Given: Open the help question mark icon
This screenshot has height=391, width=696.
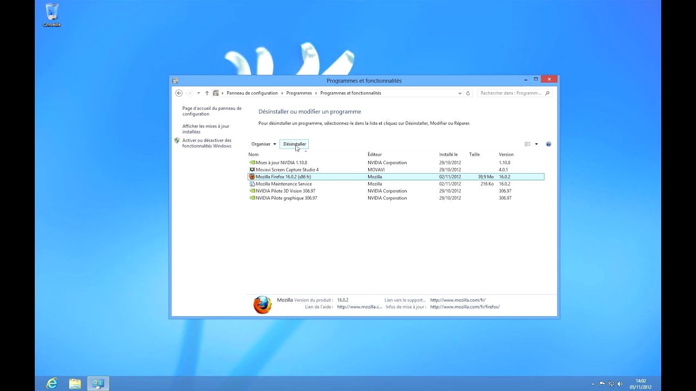Looking at the screenshot, I should (548, 144).
